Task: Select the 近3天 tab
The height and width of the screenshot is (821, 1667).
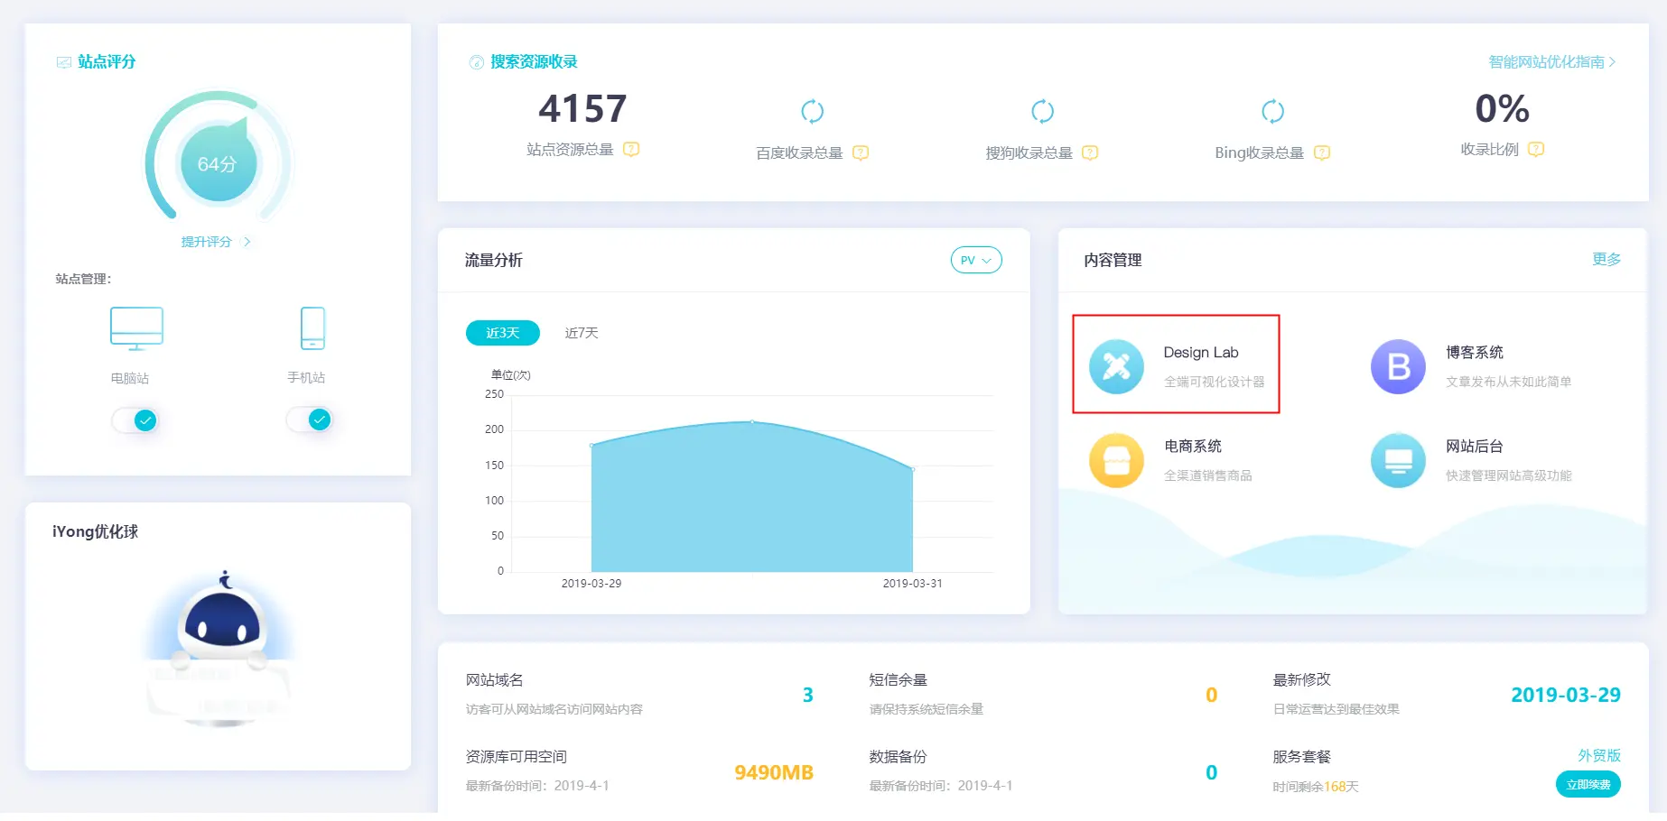Action: point(502,333)
